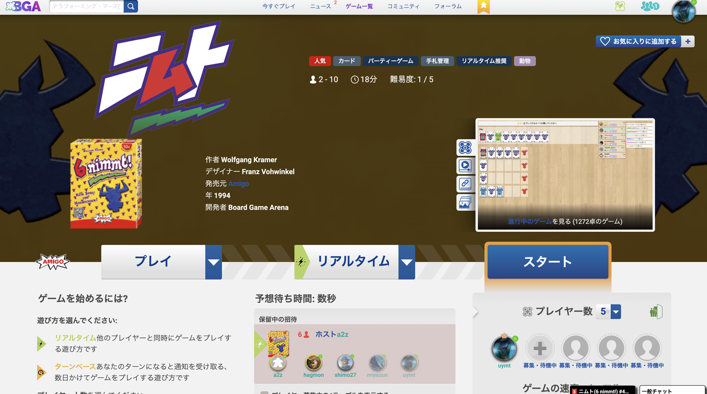Screen dimensions: 707x394
Task: Open the ゲーム一覧 menu
Action: click(359, 6)
